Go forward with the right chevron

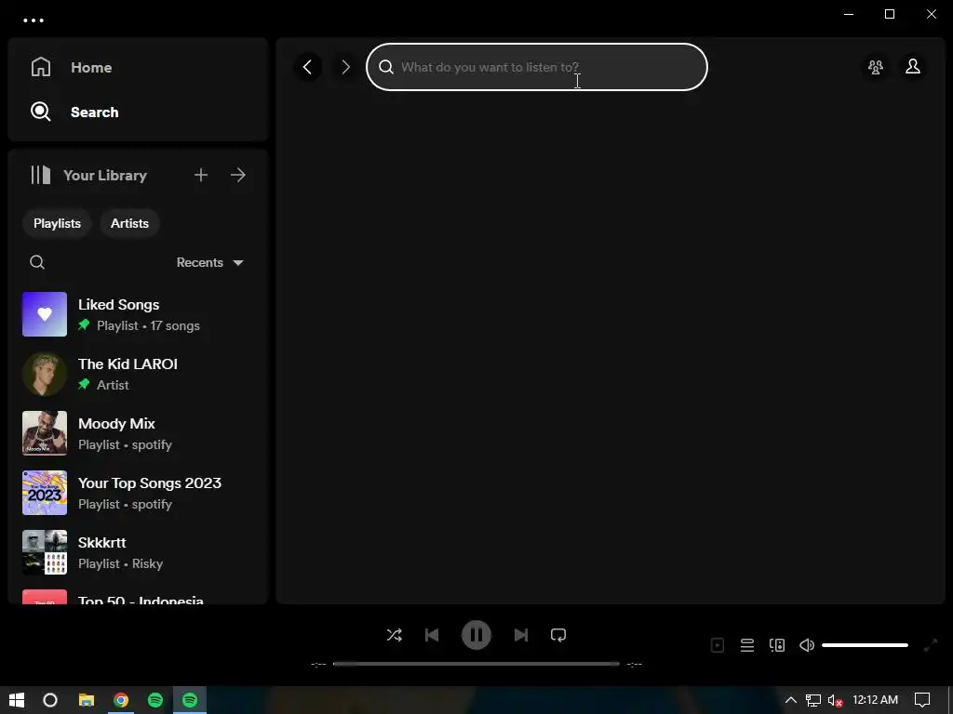coord(346,67)
